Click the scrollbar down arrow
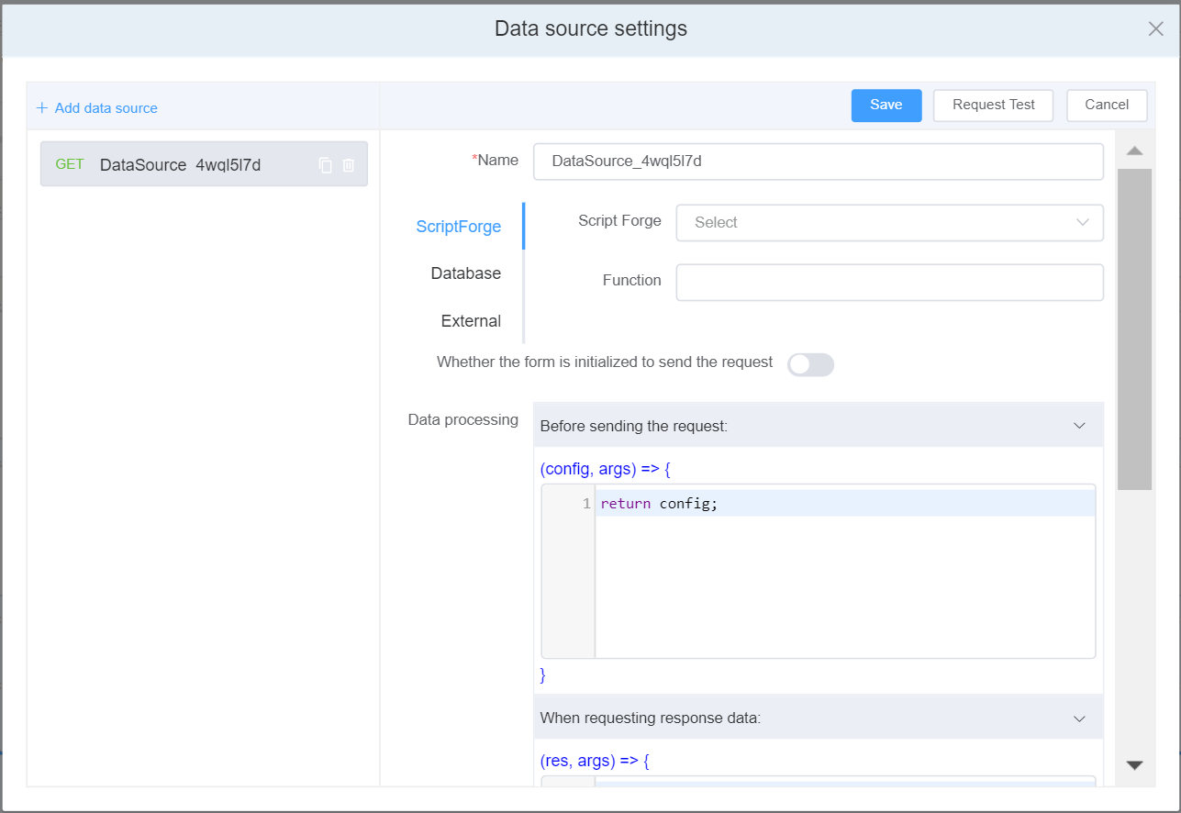Image resolution: width=1181 pixels, height=813 pixels. (x=1134, y=765)
